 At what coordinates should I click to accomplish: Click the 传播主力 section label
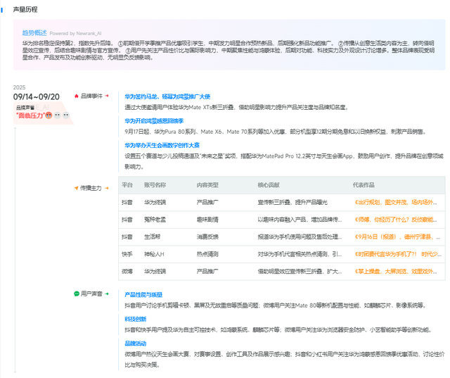tap(91, 188)
